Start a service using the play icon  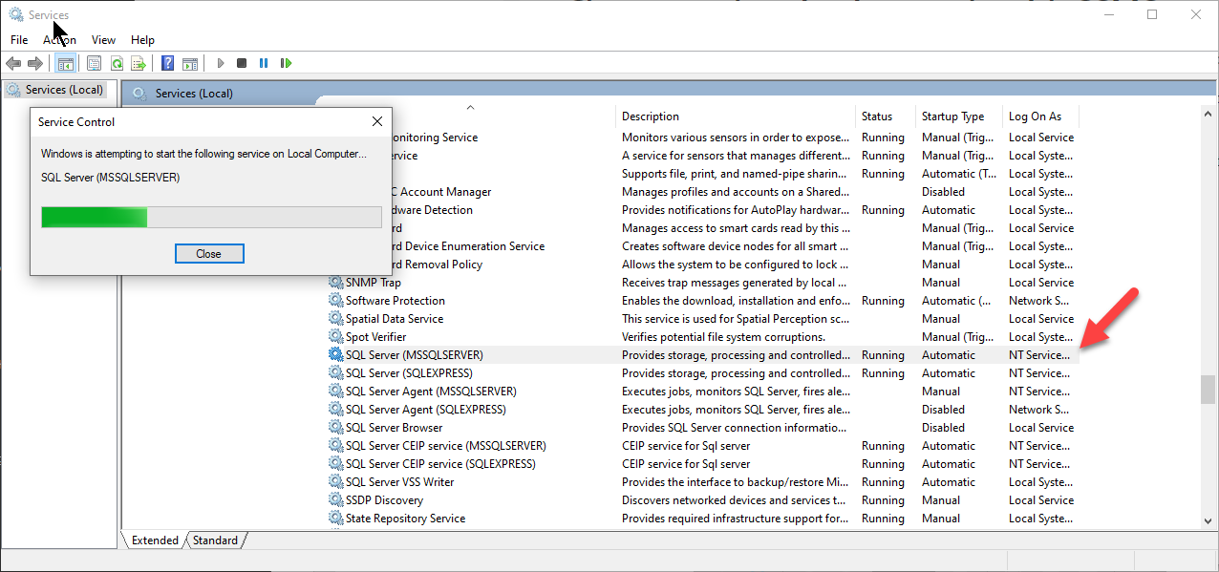[221, 63]
